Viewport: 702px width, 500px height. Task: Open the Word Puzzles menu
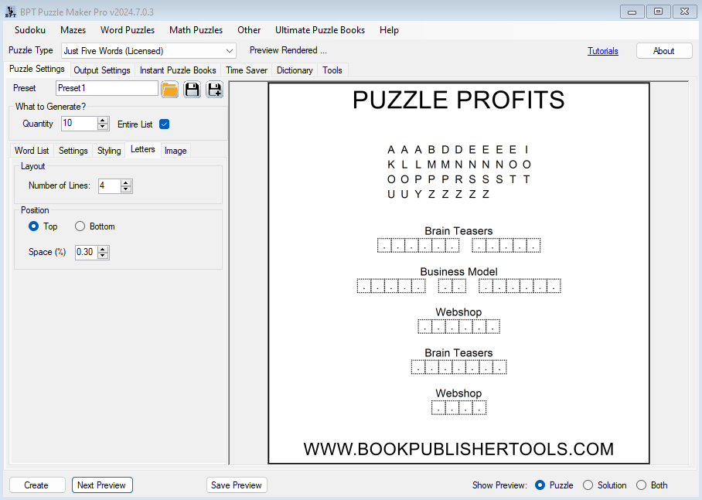click(x=128, y=30)
